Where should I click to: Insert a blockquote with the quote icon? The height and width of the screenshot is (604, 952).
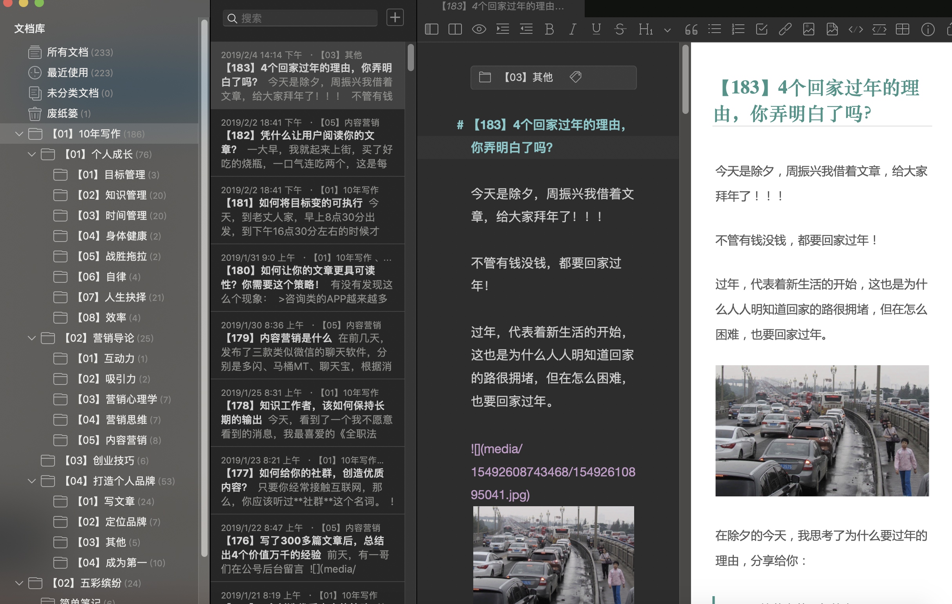691,30
